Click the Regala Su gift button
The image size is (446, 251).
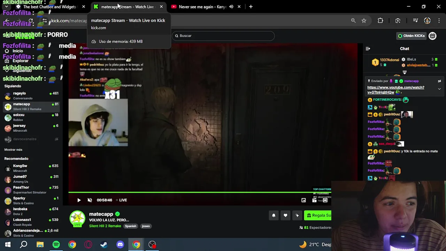318,215
